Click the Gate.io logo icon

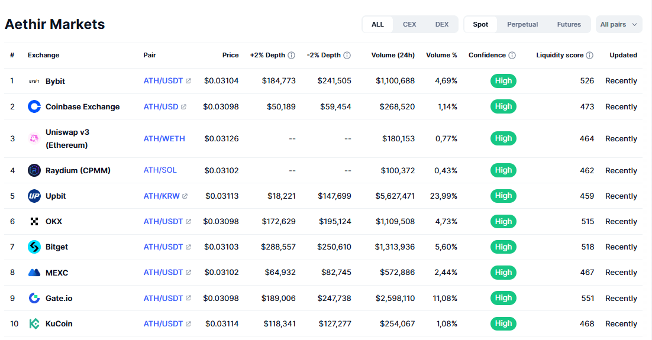tap(34, 298)
